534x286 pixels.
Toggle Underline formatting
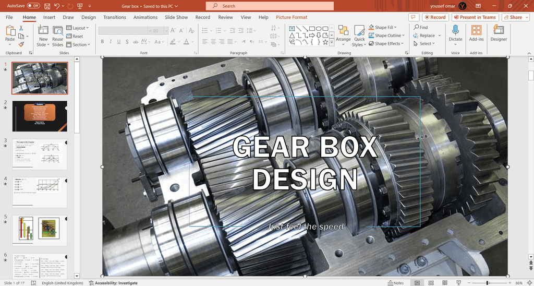(x=118, y=42)
